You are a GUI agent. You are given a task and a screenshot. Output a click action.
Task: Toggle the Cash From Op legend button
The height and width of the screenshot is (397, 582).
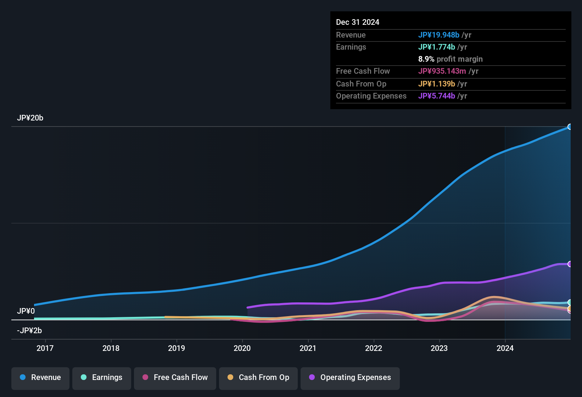[258, 378]
